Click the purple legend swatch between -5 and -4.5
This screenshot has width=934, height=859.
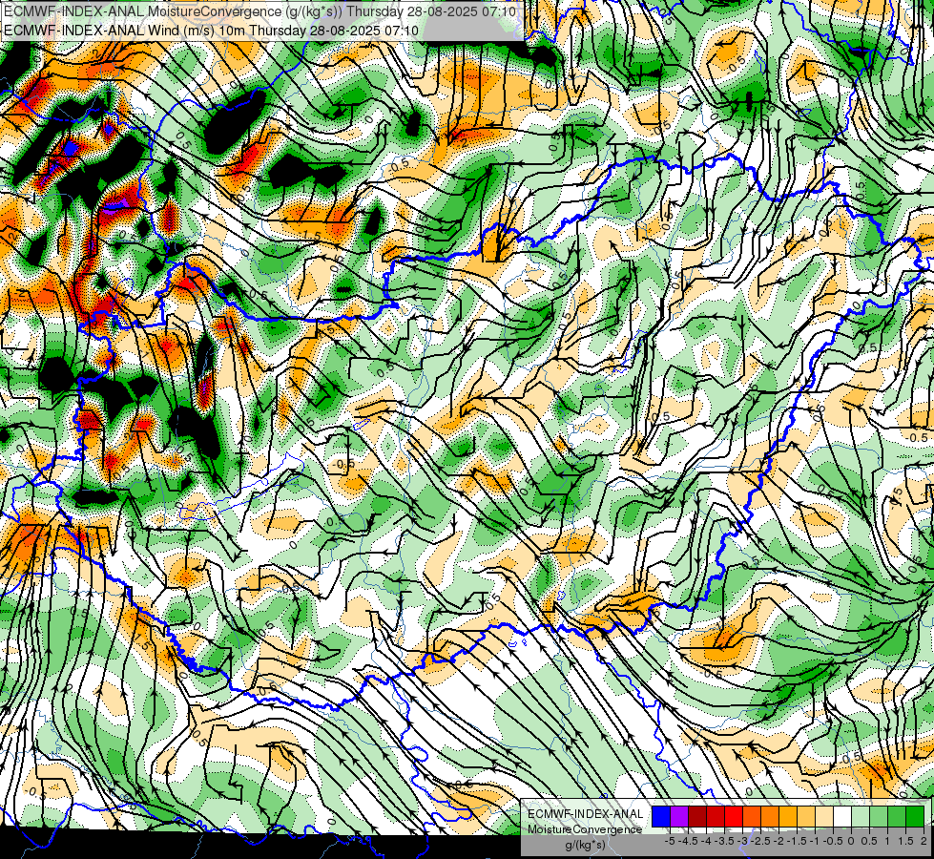[x=679, y=817]
